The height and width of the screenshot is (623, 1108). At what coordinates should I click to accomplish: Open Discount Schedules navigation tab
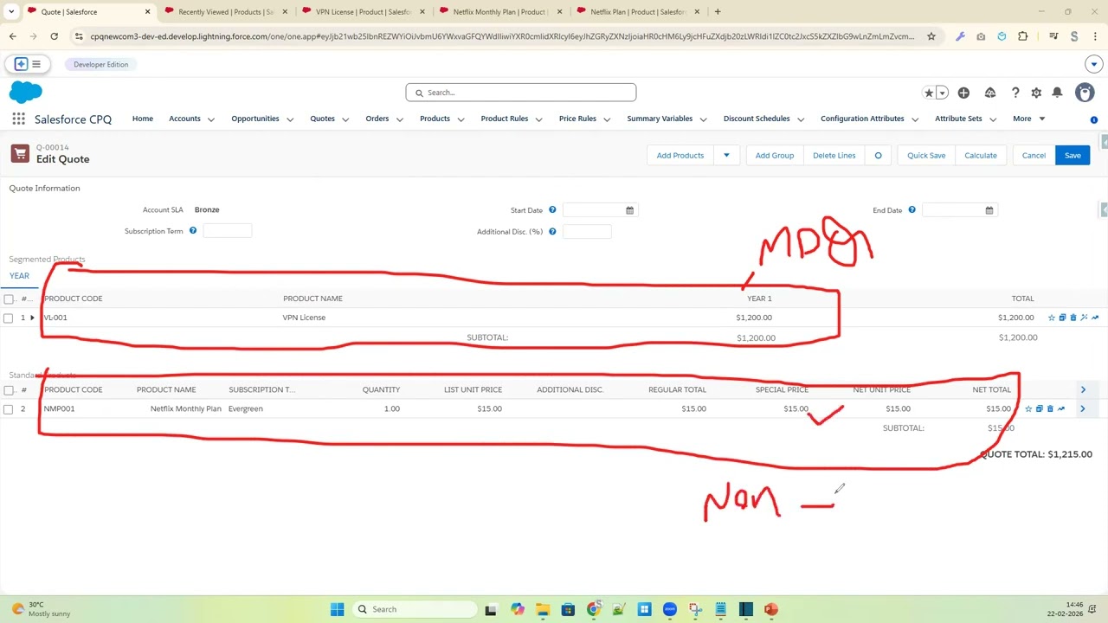point(757,119)
